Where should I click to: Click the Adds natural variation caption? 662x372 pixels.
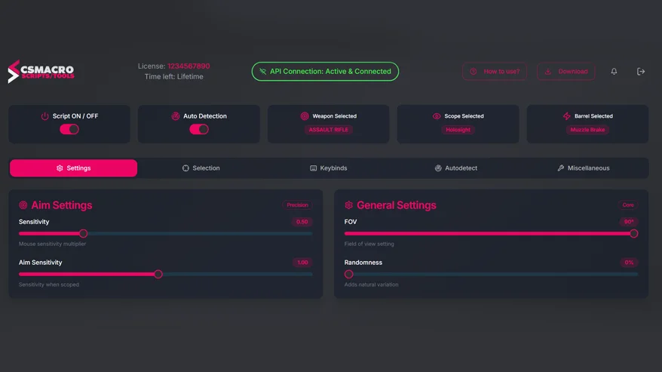[371, 284]
